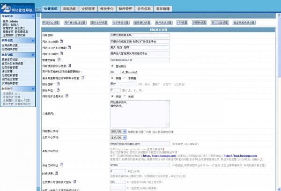Click the 关闭原因 textarea scroll-down arrow
Image resolution: width=281 pixels, height=191 pixels.
(x=168, y=125)
